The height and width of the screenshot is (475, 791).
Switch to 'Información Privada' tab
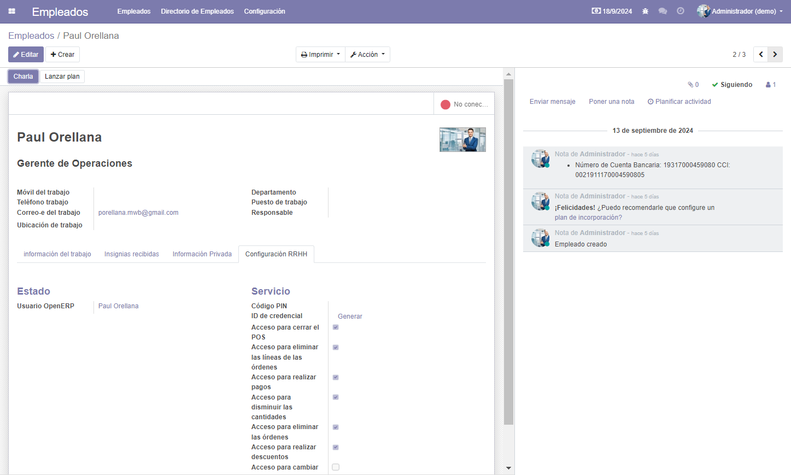(x=202, y=254)
